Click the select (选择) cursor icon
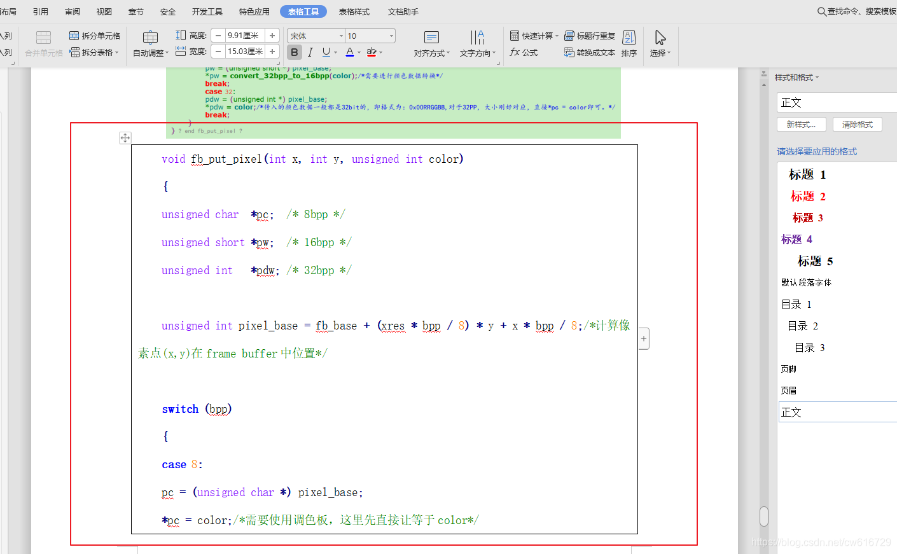897x554 pixels. click(x=660, y=38)
